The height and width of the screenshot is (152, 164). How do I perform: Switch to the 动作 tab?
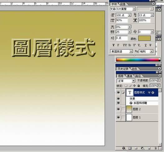(134, 69)
